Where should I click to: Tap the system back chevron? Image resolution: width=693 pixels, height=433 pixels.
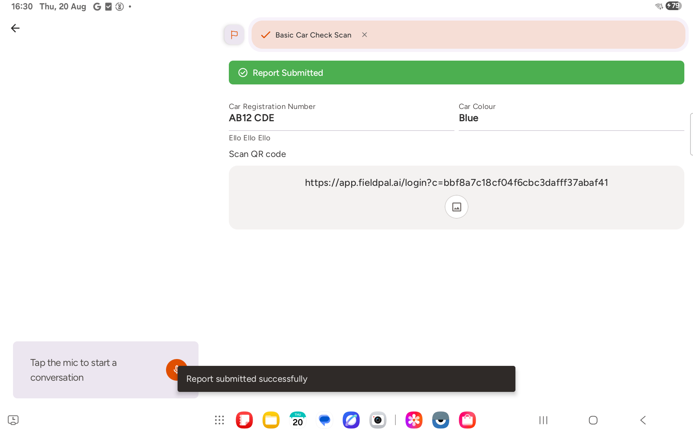pos(643,420)
